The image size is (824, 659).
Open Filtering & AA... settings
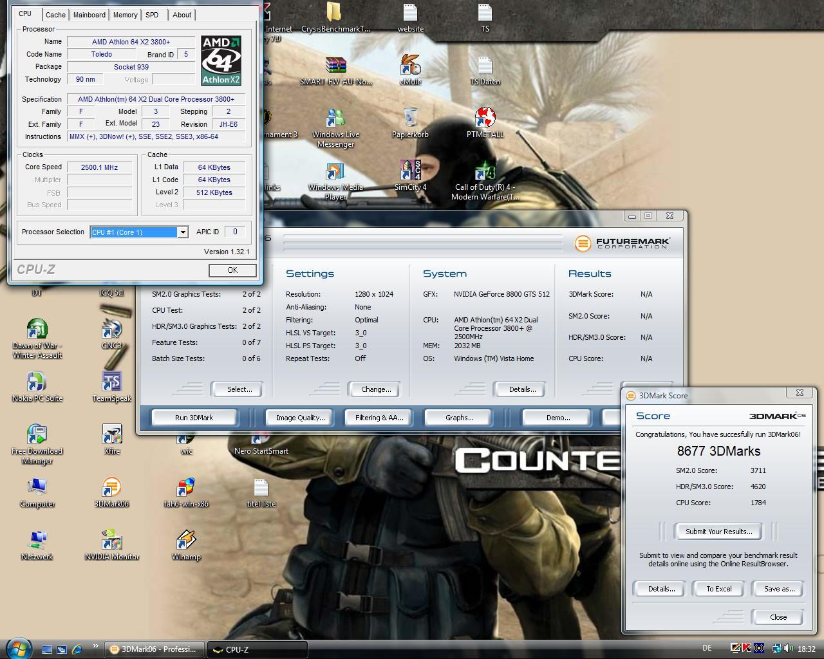point(379,418)
